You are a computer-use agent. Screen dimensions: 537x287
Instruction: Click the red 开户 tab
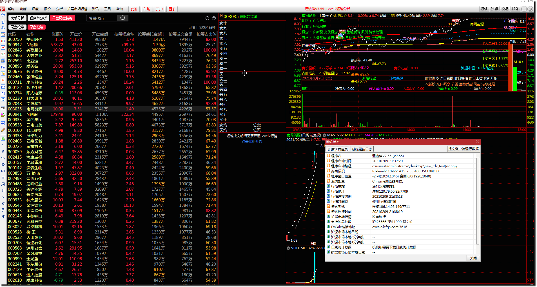click(x=159, y=9)
